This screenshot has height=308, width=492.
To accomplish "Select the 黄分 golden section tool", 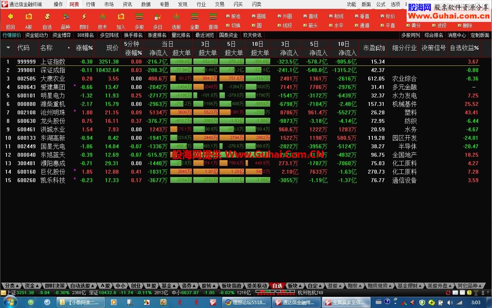I will 414,25.
